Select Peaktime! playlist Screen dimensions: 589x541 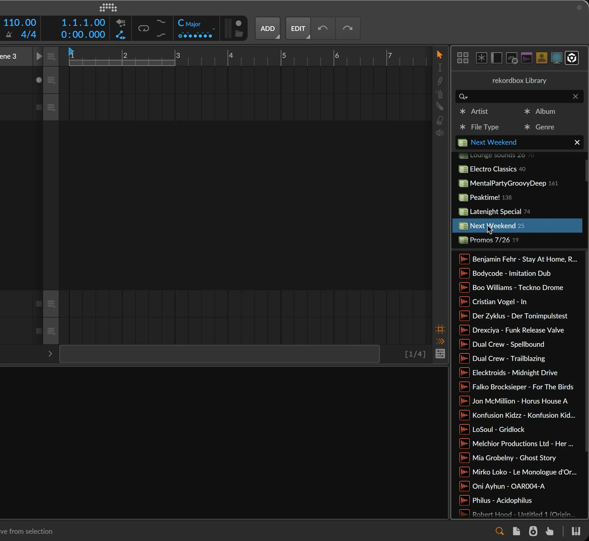[x=517, y=197]
